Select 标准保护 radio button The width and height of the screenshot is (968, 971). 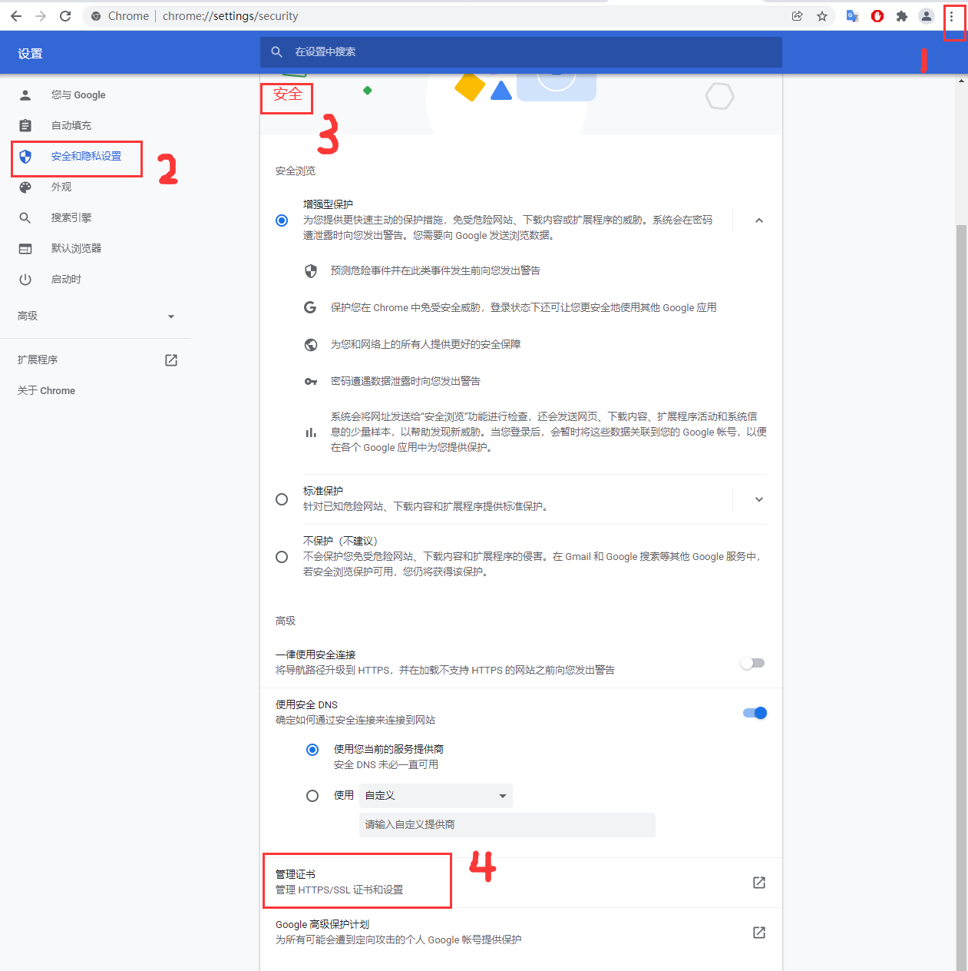pyautogui.click(x=282, y=499)
